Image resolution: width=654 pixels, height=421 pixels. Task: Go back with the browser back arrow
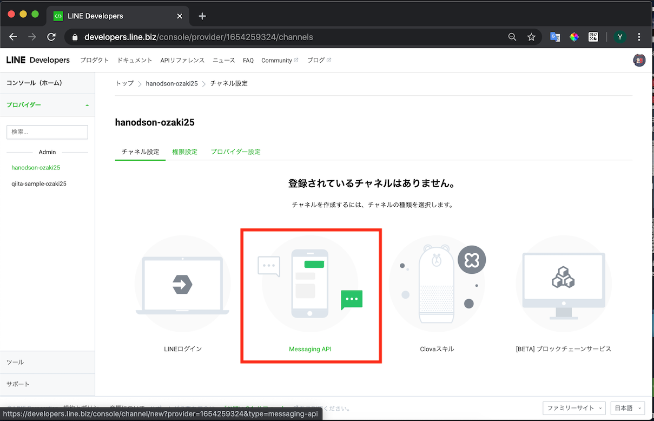pyautogui.click(x=14, y=37)
